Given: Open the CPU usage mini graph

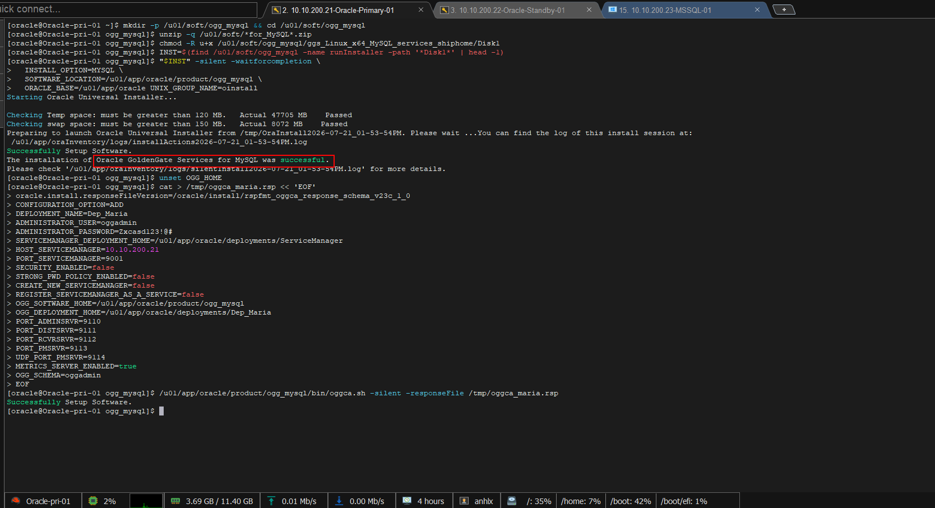Looking at the screenshot, I should (146, 501).
